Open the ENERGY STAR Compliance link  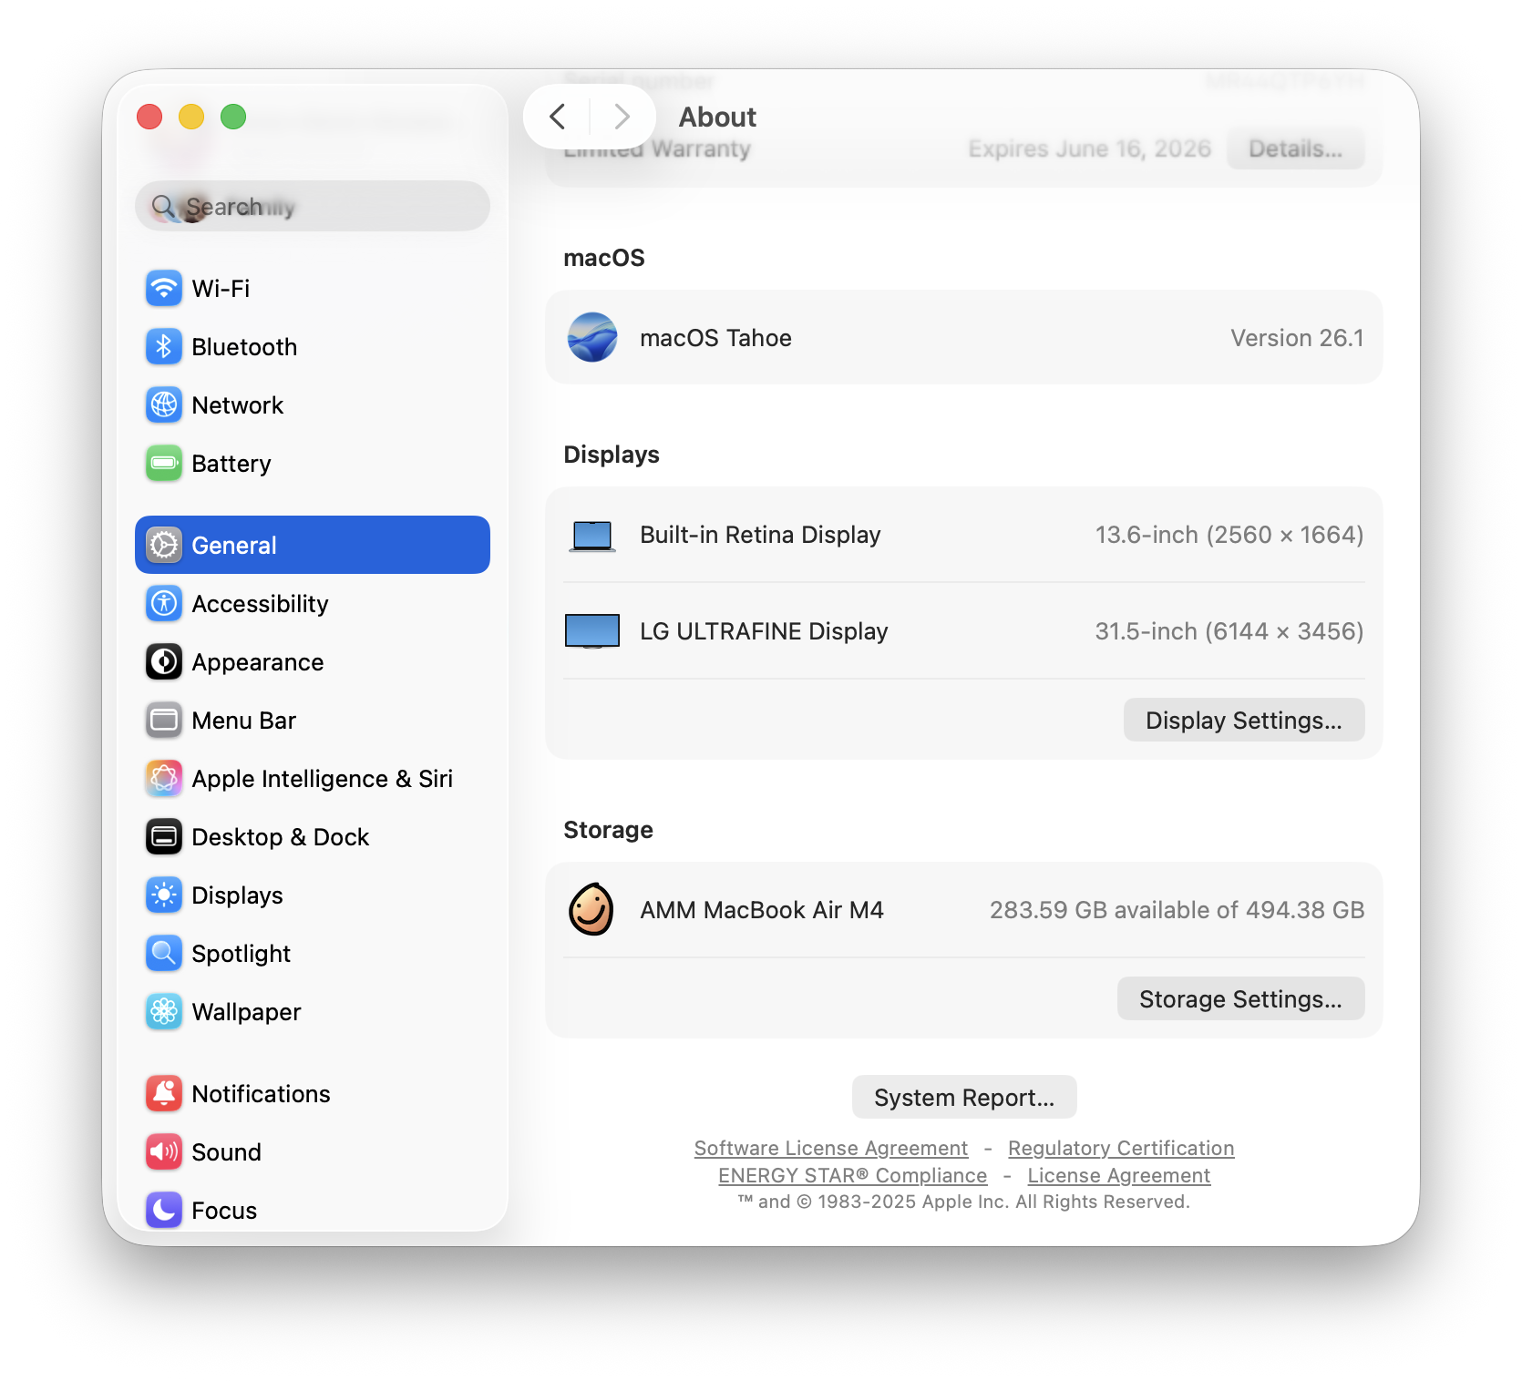853,1175
